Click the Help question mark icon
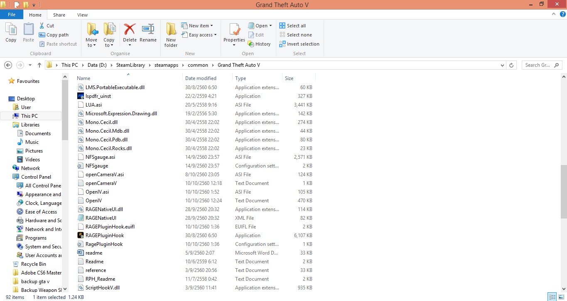 point(563,14)
